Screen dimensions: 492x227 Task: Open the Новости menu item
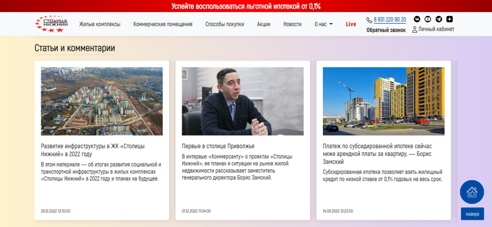[x=293, y=24]
